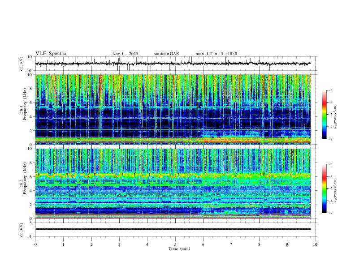The height and width of the screenshot is (274, 355).
Task: Click time axis tick label "1" at bottom
Action: pyautogui.click(x=63, y=244)
